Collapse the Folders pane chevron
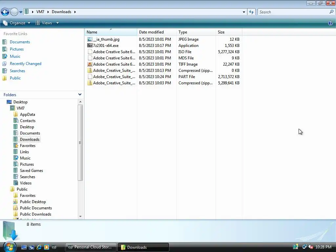The image size is (336, 252). coord(80,94)
